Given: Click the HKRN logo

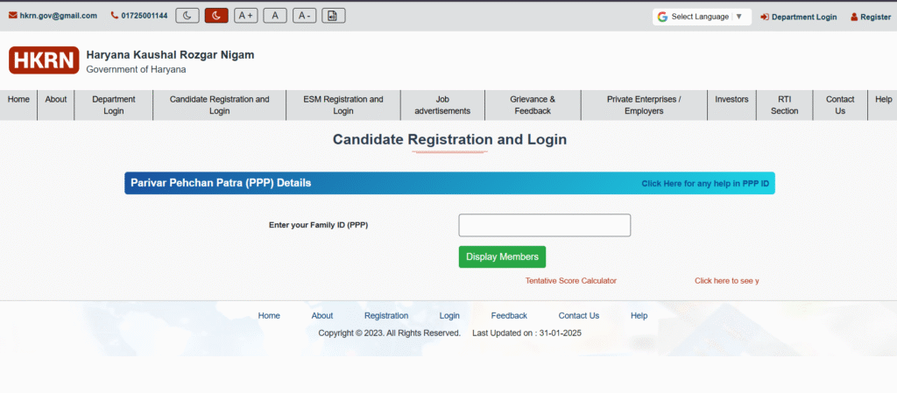Looking at the screenshot, I should tap(44, 60).
